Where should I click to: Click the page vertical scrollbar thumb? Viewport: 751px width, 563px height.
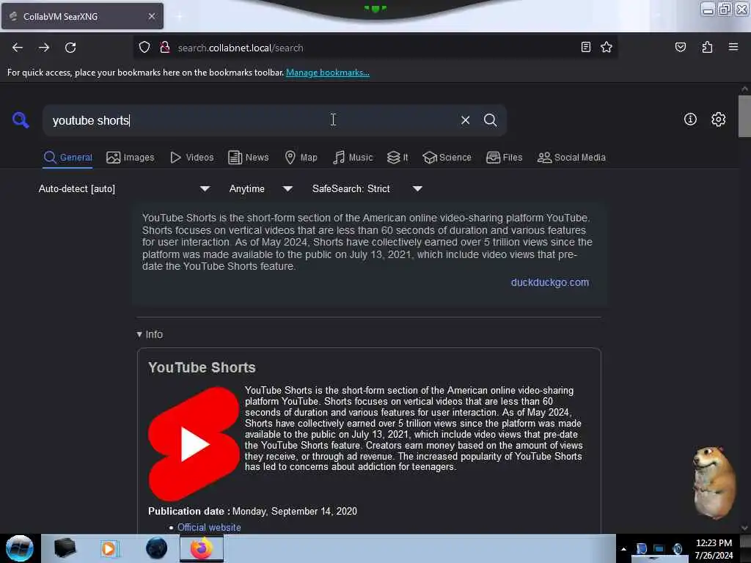tap(744, 117)
